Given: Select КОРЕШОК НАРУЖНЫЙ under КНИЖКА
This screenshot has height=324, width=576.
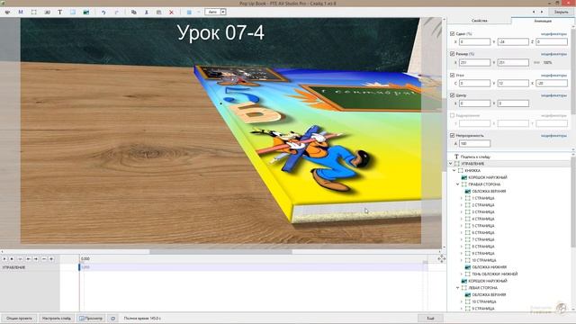Looking at the screenshot, I should pyautogui.click(x=488, y=177).
